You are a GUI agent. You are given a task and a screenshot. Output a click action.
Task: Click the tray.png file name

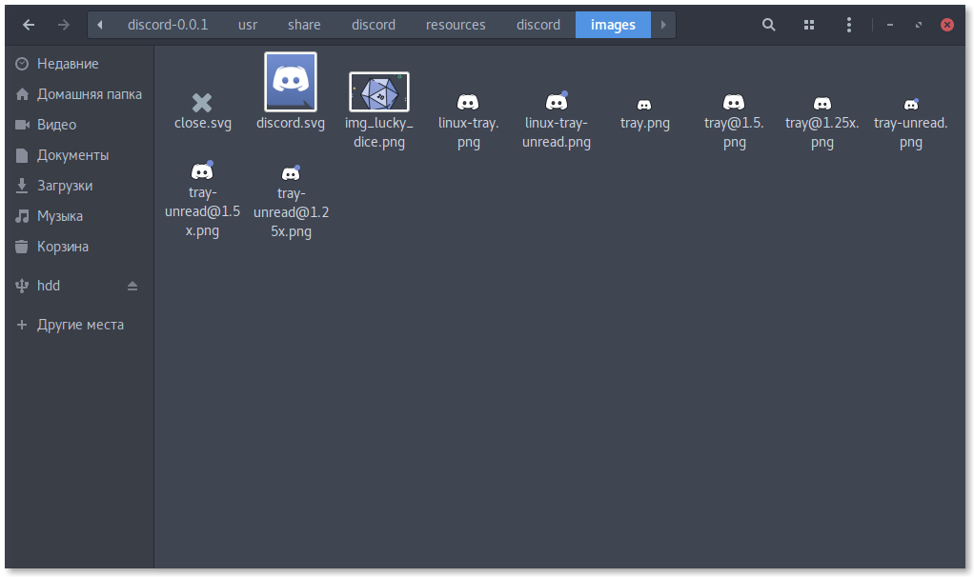645,123
